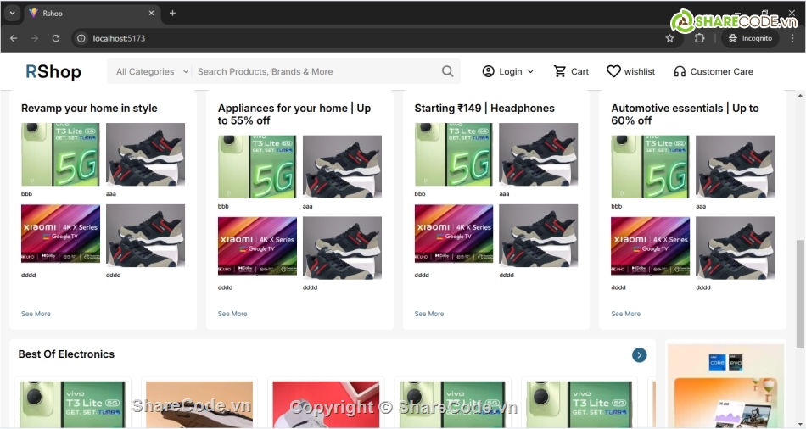Screen dimensions: 806x429
Task: Open top shoes thumbnail in Headphones card
Action: pyautogui.click(x=539, y=154)
